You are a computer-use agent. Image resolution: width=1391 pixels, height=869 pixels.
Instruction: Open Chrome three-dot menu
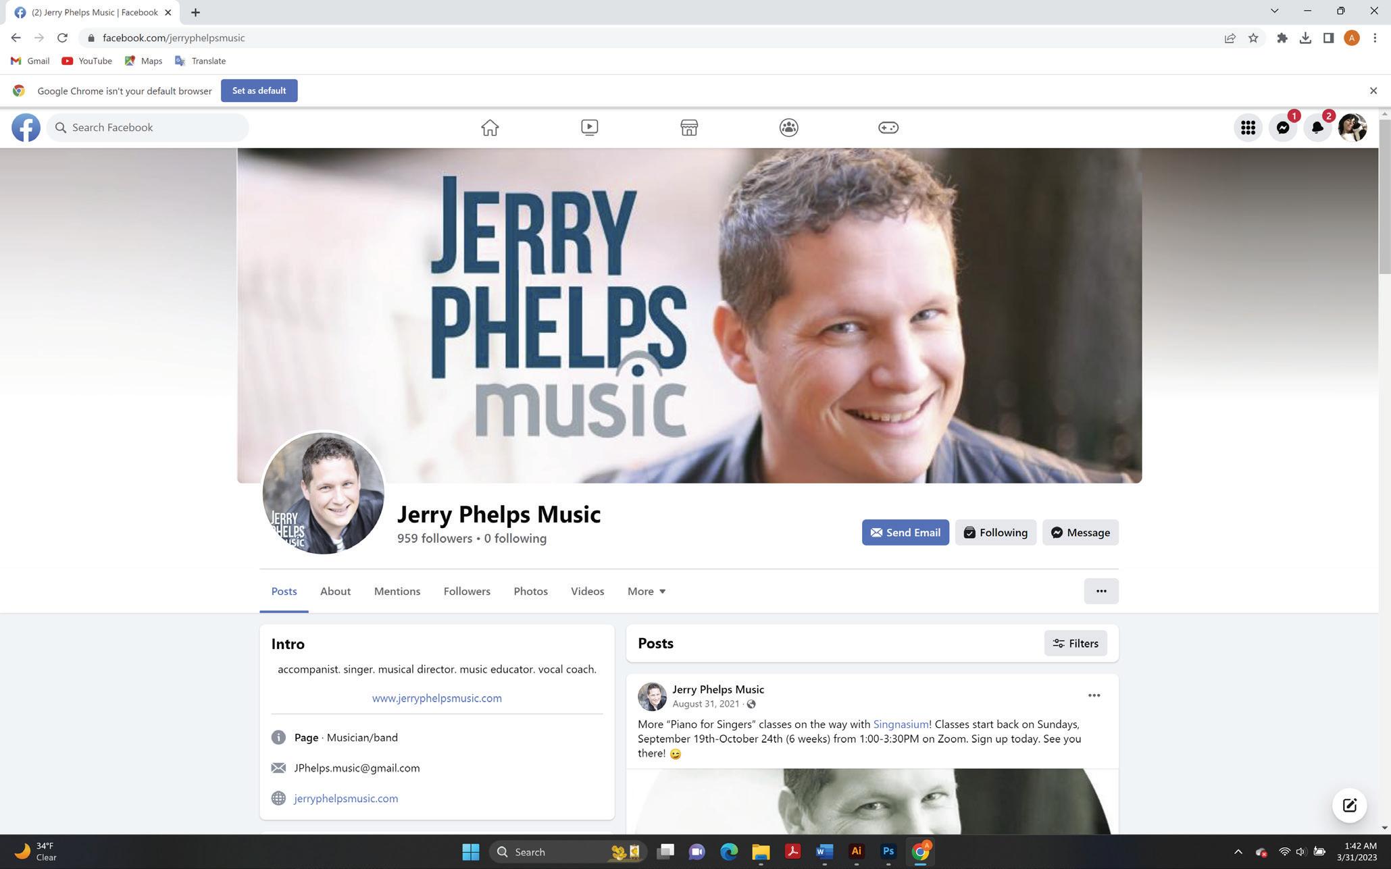point(1375,38)
